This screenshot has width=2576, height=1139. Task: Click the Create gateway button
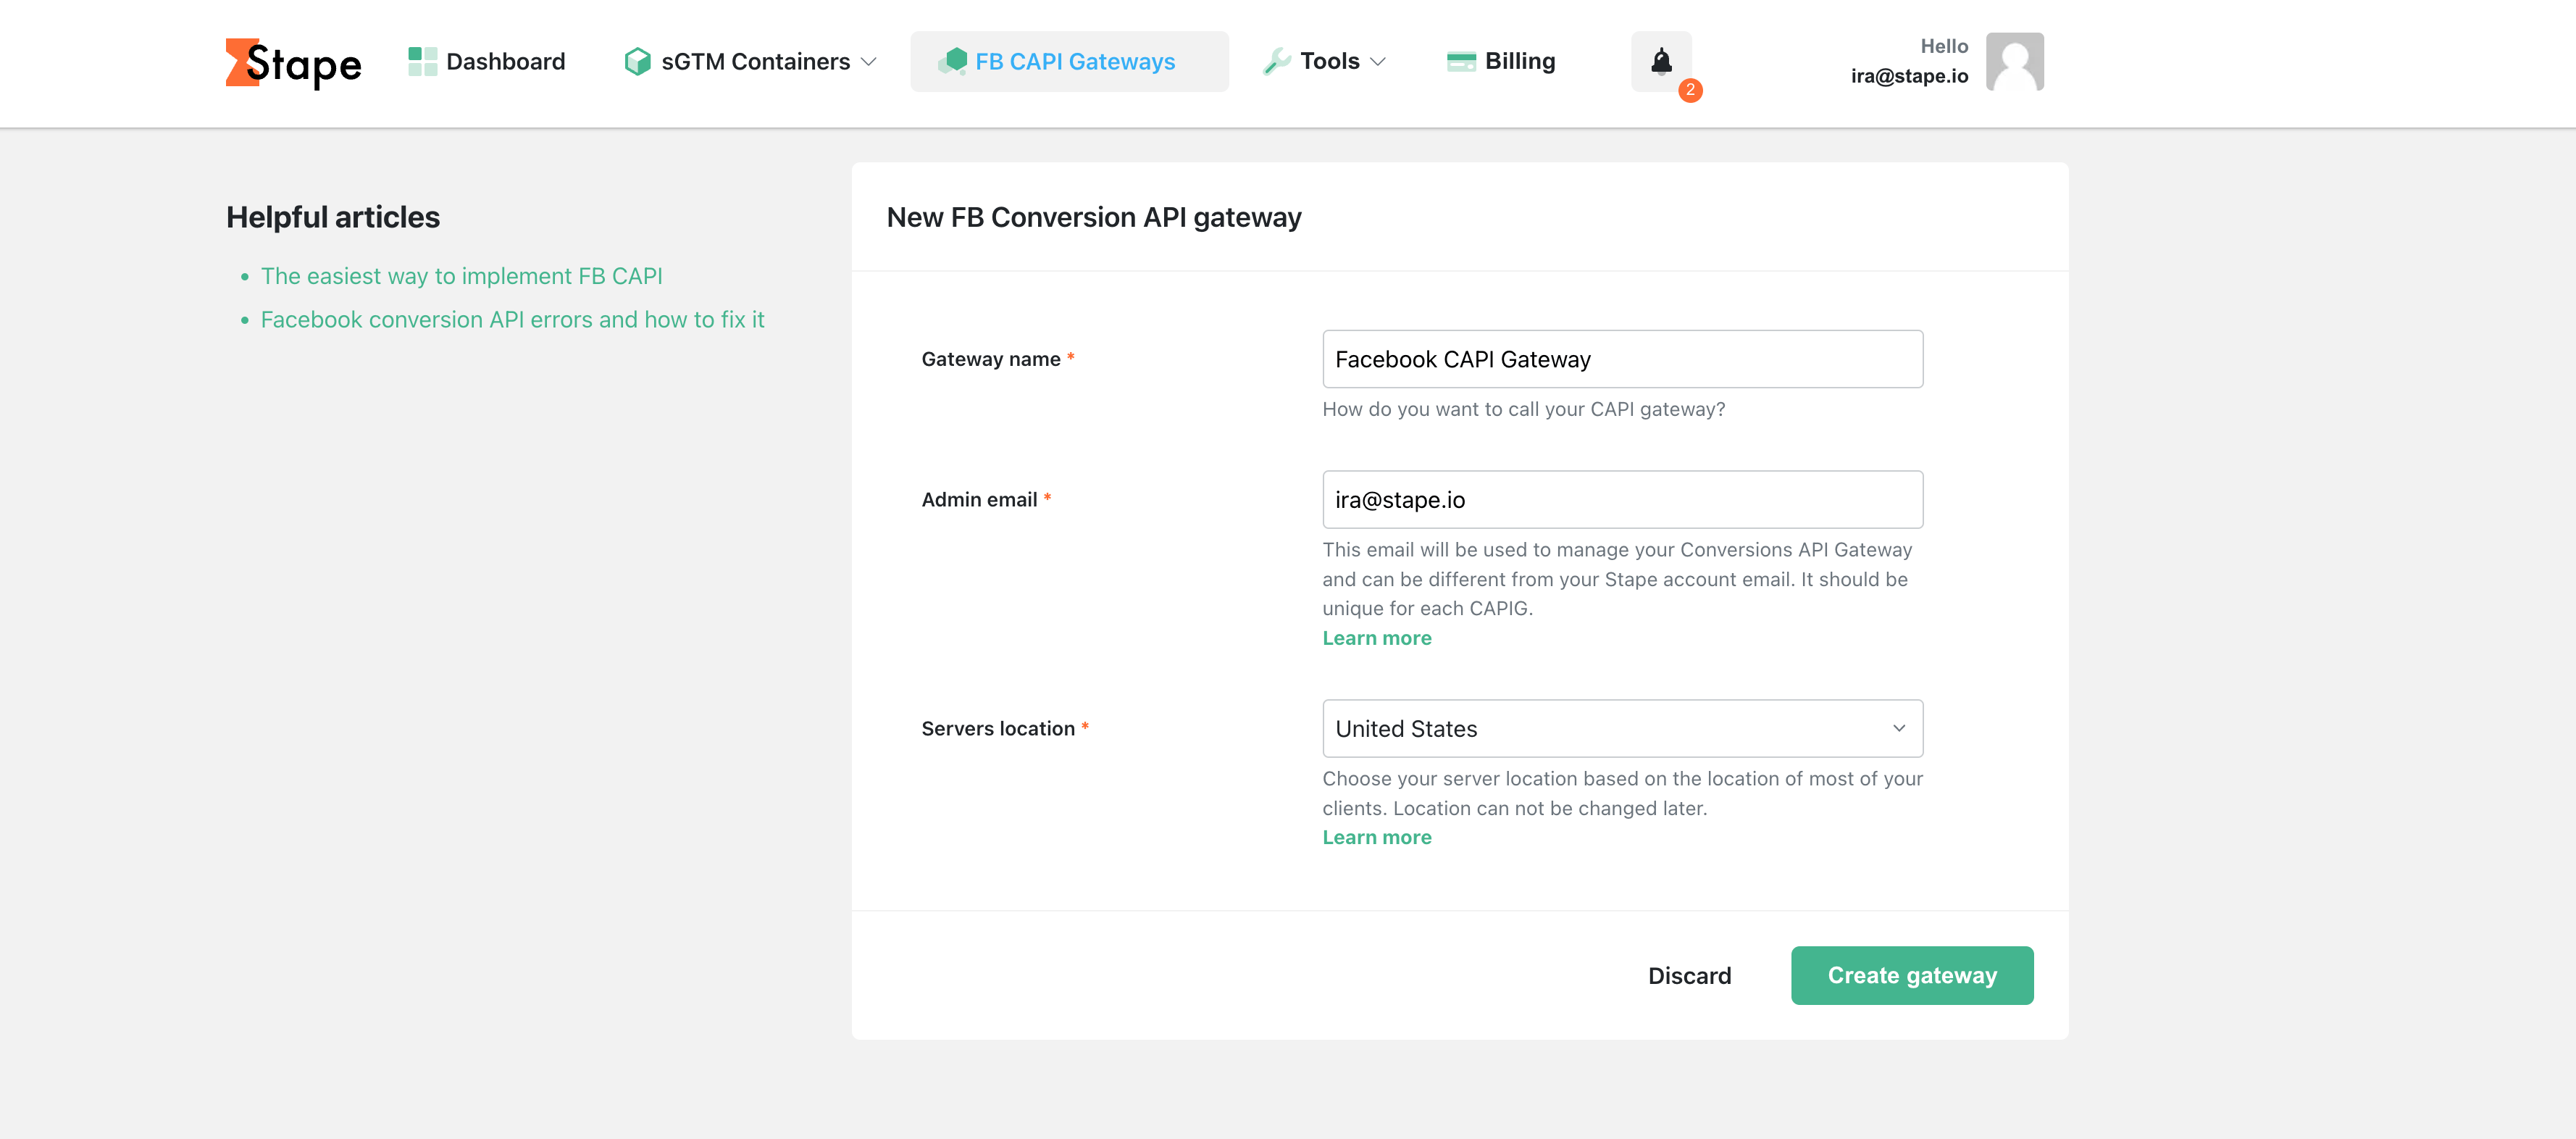1912,976
